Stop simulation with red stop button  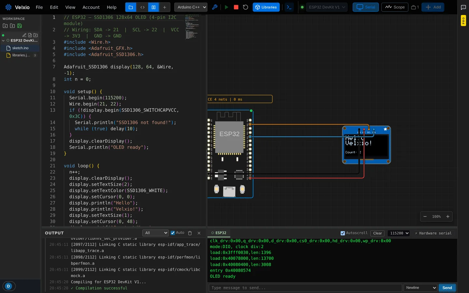point(236,7)
